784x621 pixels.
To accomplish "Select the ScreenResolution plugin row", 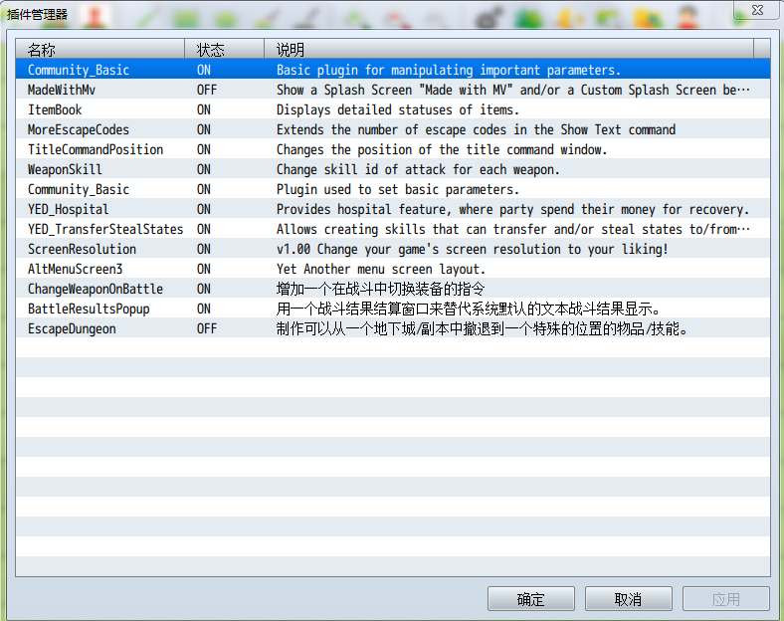I will click(x=393, y=249).
